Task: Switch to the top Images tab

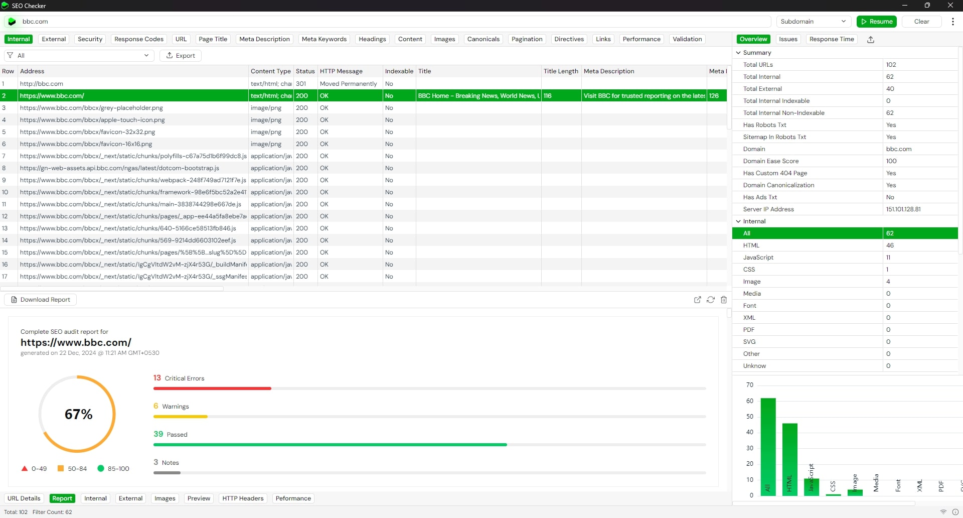Action: pyautogui.click(x=444, y=39)
